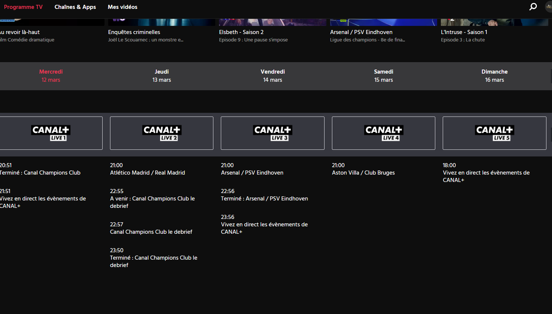This screenshot has width=552, height=314.
Task: Switch to Vendredi 14 mars tab
Action: pyautogui.click(x=273, y=76)
